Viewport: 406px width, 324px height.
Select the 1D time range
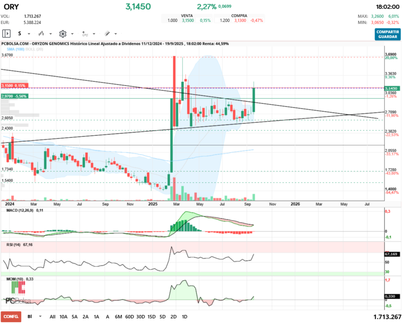[184, 317]
